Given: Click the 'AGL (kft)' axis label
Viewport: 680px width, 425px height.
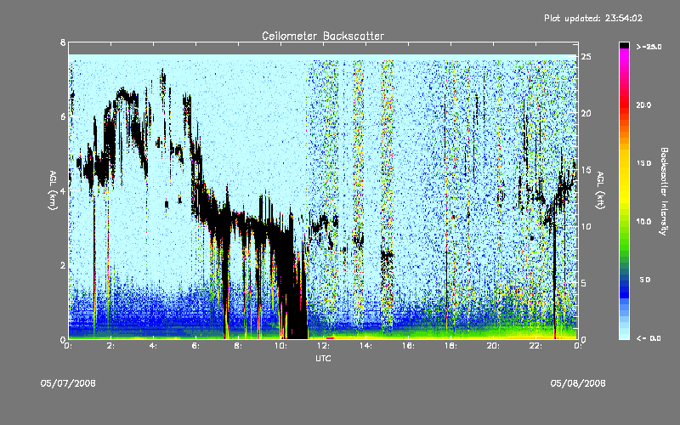Looking at the screenshot, I should (601, 190).
